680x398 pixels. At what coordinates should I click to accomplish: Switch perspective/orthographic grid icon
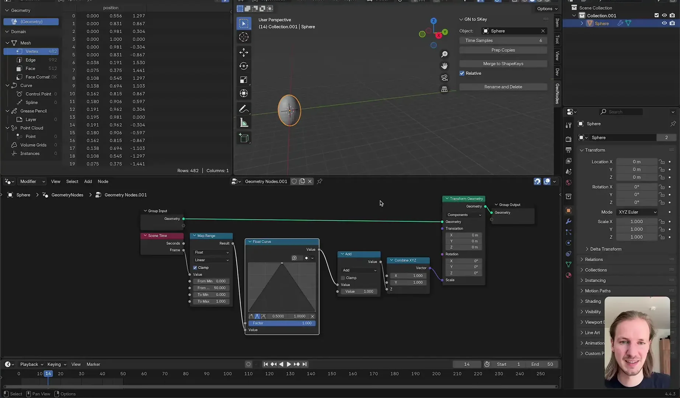444,89
